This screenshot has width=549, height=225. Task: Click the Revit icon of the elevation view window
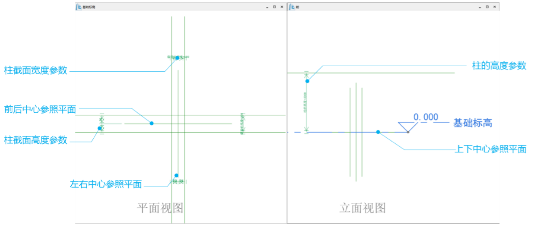tap(292, 7)
